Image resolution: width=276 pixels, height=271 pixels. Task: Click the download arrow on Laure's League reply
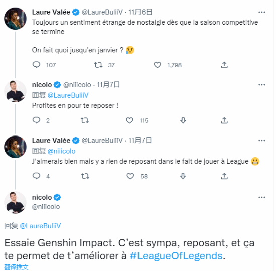click(183, 176)
